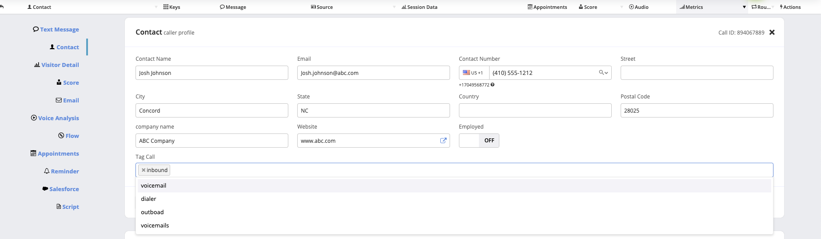Image resolution: width=821 pixels, height=239 pixels.
Task: Choose the dialer tag option
Action: pyautogui.click(x=148, y=199)
